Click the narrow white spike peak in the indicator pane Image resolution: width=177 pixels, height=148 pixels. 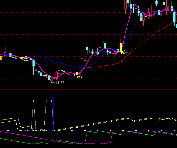(x=33, y=100)
